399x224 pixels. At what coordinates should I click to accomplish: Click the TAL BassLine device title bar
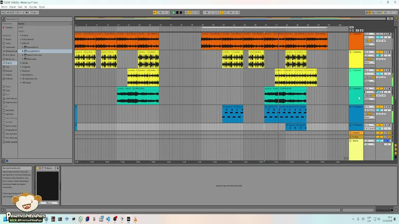[x=47, y=168]
